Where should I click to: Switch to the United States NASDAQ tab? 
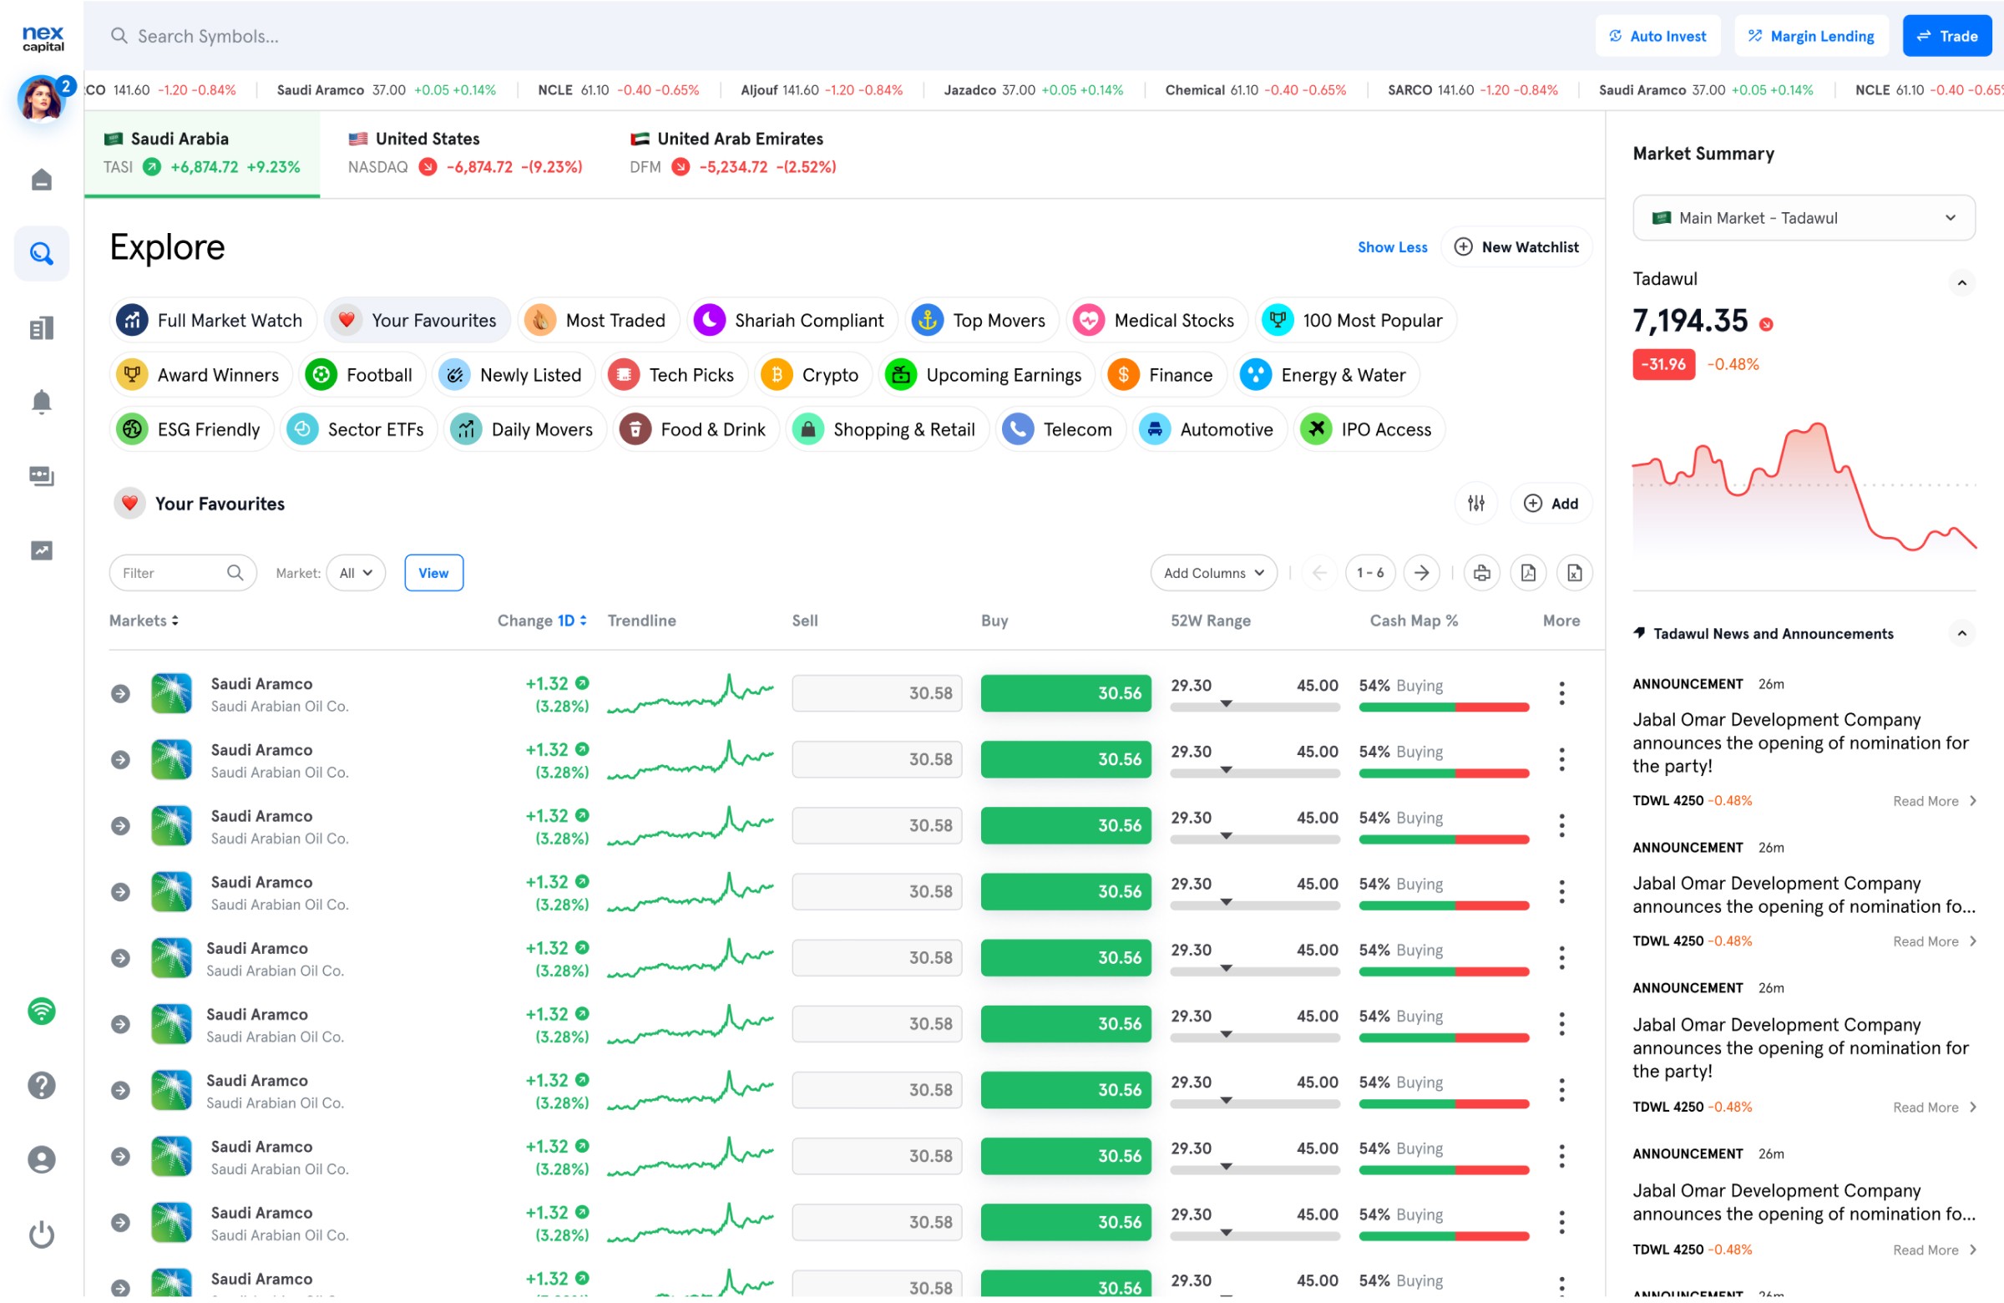point(465,155)
